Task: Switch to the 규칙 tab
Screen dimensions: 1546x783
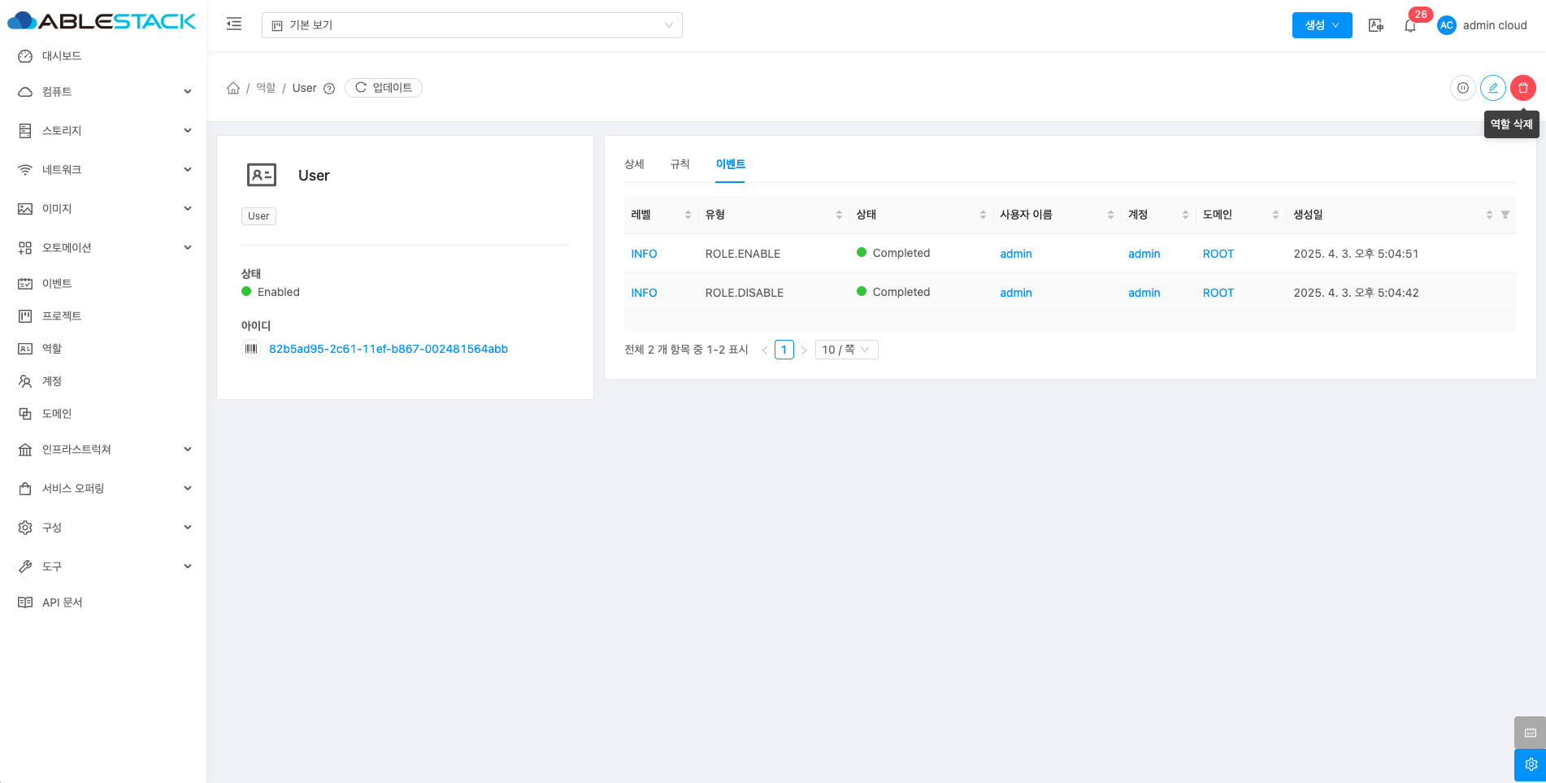Action: coord(680,164)
